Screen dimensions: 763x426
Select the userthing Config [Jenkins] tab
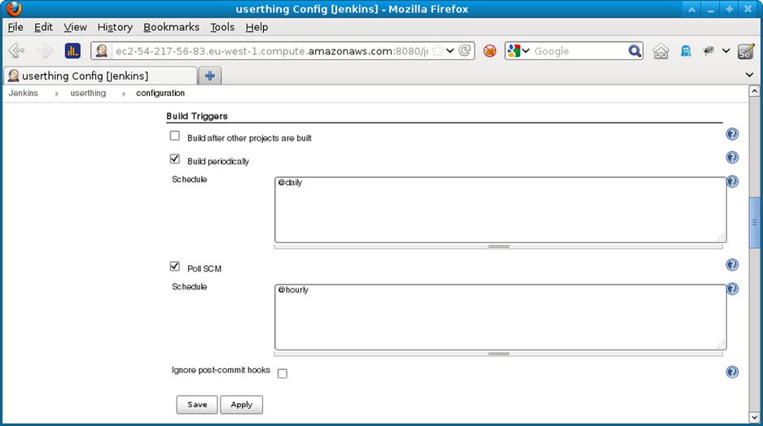(100, 76)
